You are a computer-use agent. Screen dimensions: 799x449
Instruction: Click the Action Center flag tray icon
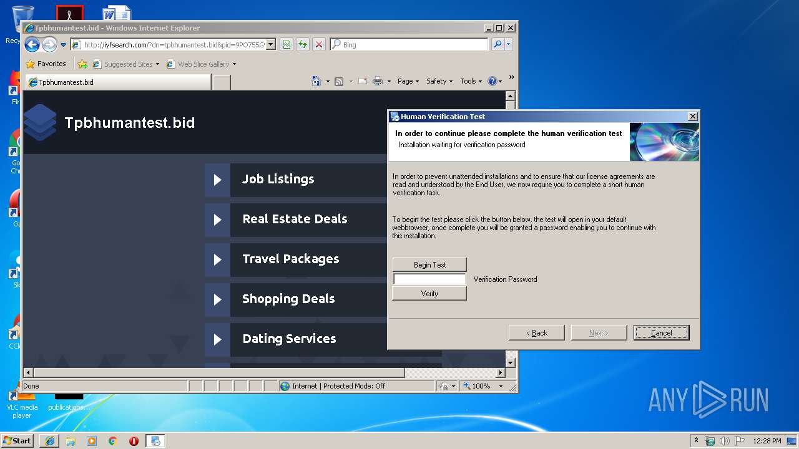click(738, 441)
